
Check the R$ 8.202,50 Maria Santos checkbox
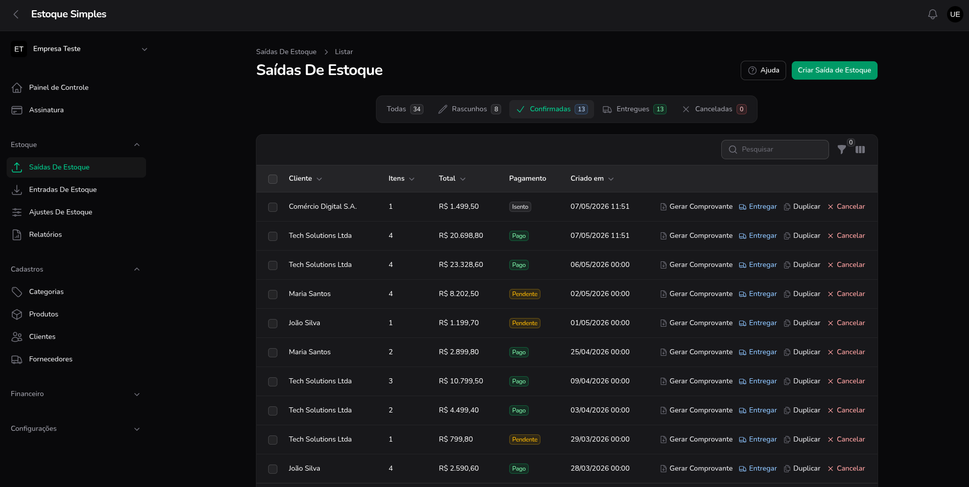(x=273, y=295)
